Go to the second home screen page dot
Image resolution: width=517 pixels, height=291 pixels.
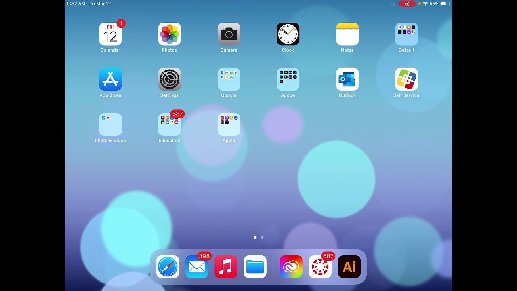click(x=262, y=238)
